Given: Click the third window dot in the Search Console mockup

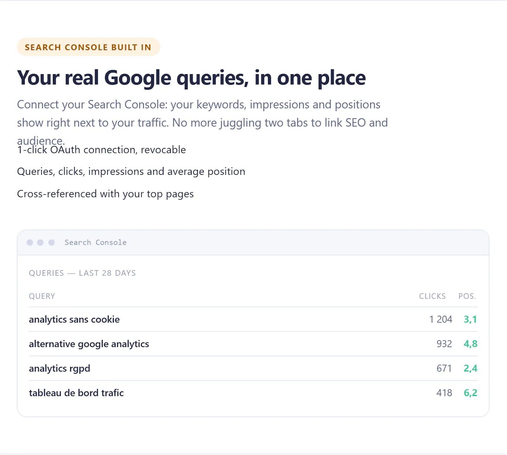Looking at the screenshot, I should click(51, 242).
